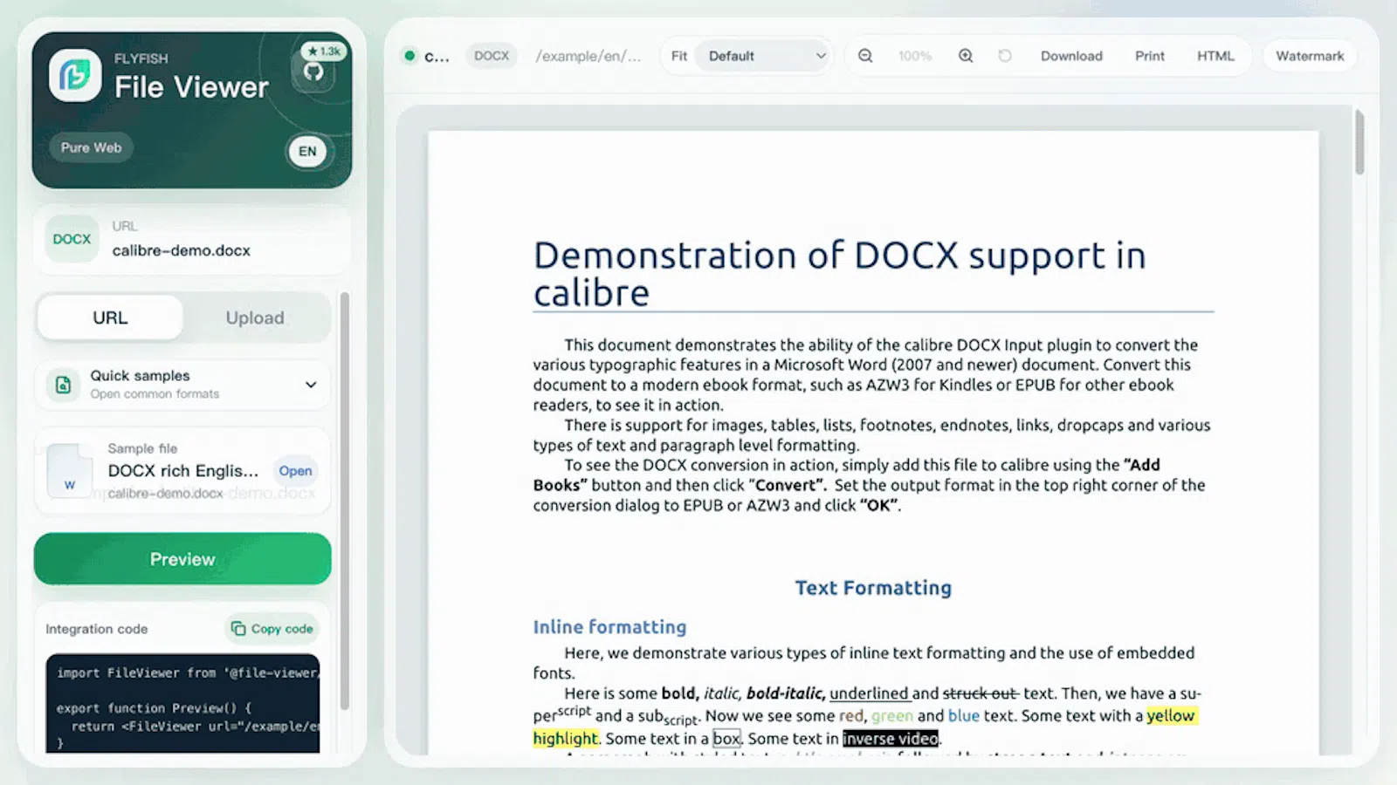Click the green Preview button
This screenshot has height=785, width=1397.
tap(182, 559)
